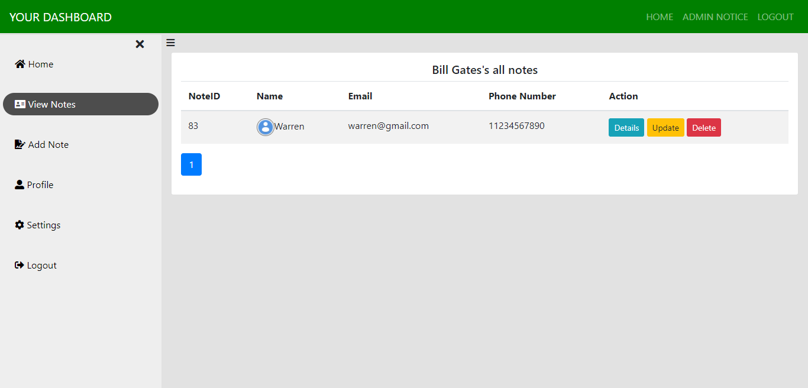View Details for Warren's note
This screenshot has width=808, height=388.
click(x=626, y=128)
